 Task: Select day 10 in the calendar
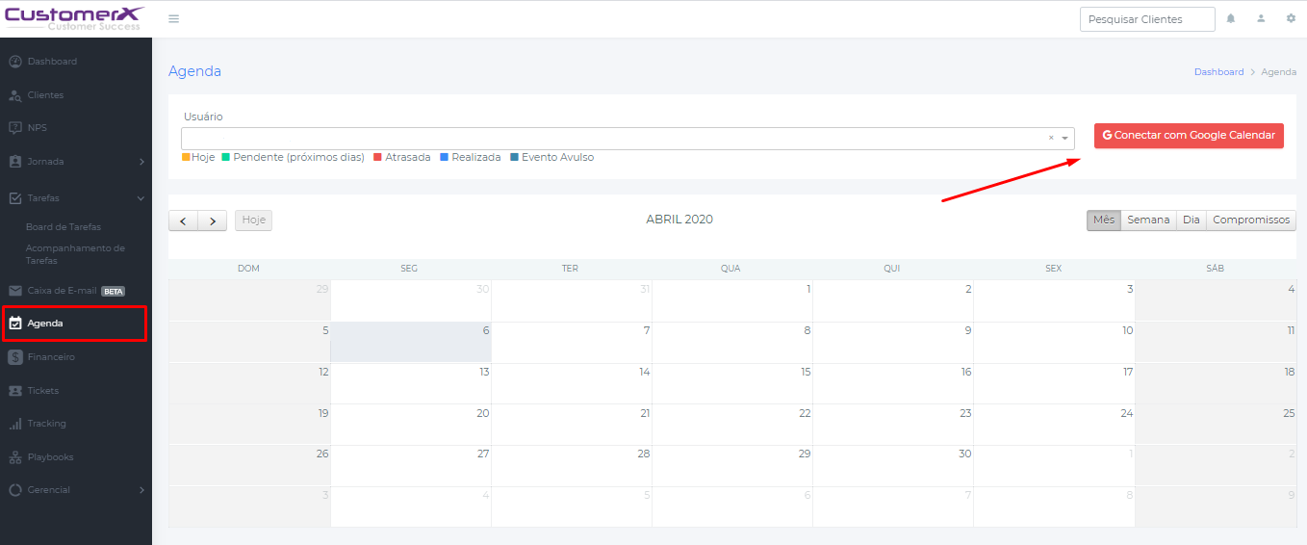coord(1054,342)
